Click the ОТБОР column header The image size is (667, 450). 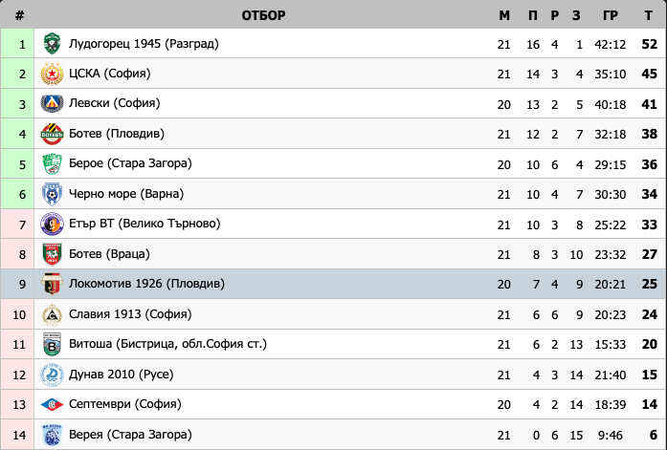263,15
